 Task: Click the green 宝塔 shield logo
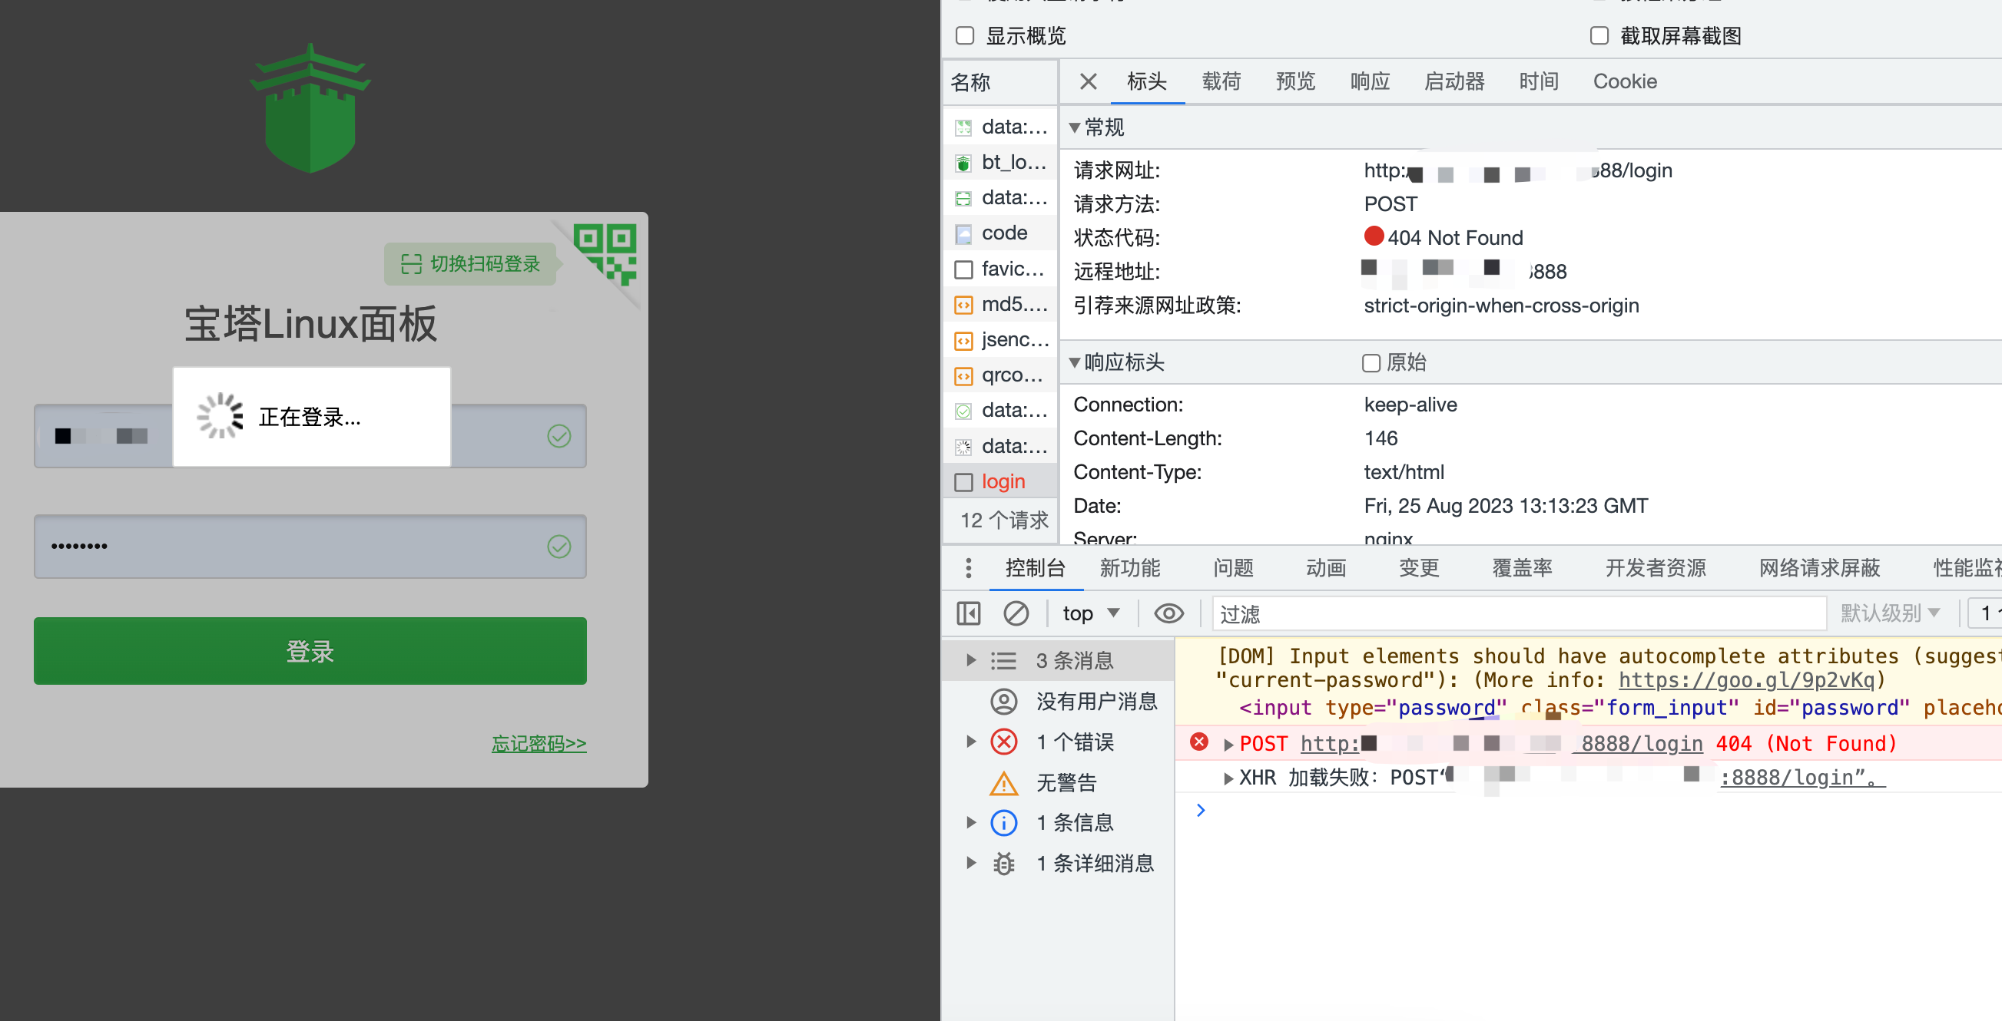pos(310,108)
